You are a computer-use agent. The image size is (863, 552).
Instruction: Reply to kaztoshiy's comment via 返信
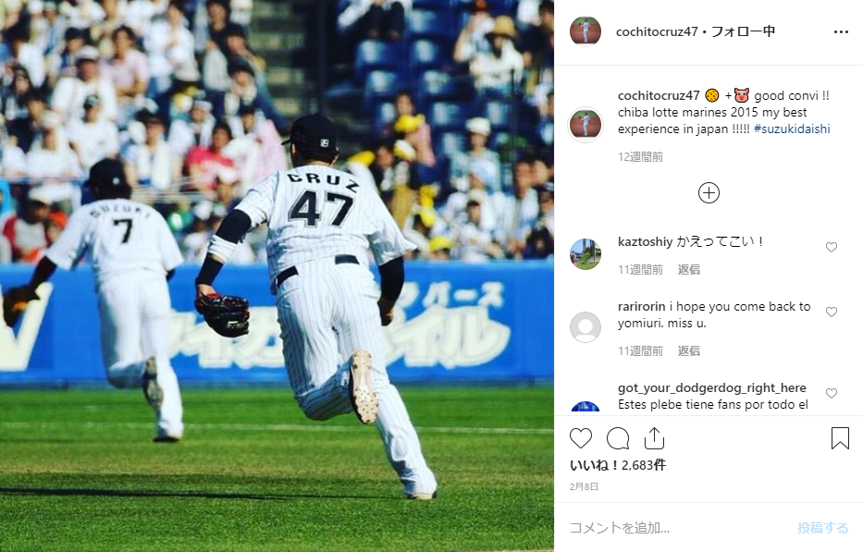pos(688,269)
